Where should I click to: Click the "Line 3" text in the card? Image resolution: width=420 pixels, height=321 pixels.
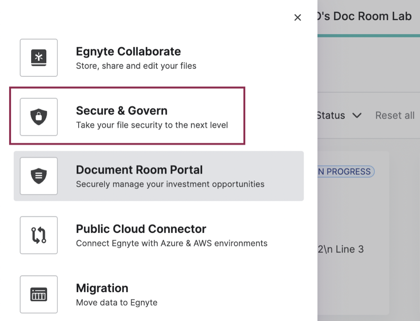tap(350, 249)
